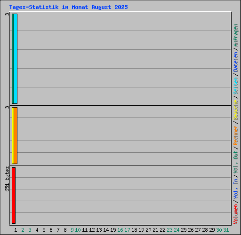Click the cyan Seiten bar for day 1
The image size is (241, 235).
pyautogui.click(x=16, y=59)
